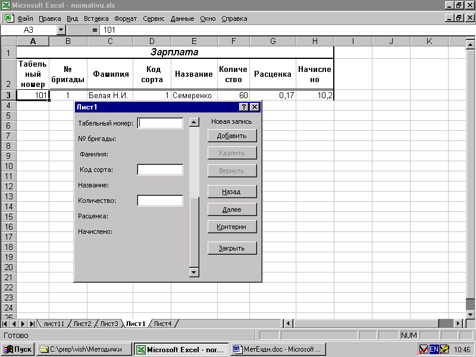The image size is (476, 357).
Task: Jump to first sheet tab arrow
Action: click(x=5, y=324)
